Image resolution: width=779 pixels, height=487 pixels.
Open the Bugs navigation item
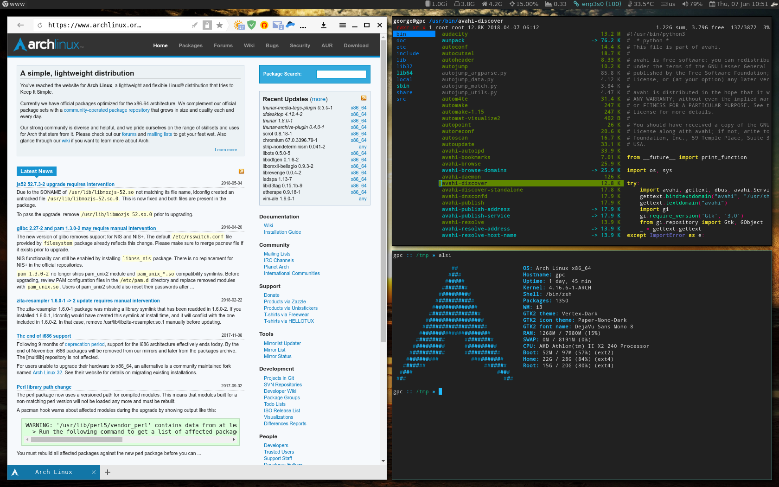272,45
